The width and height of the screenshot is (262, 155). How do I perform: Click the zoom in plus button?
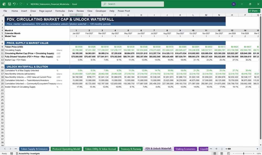254,153
